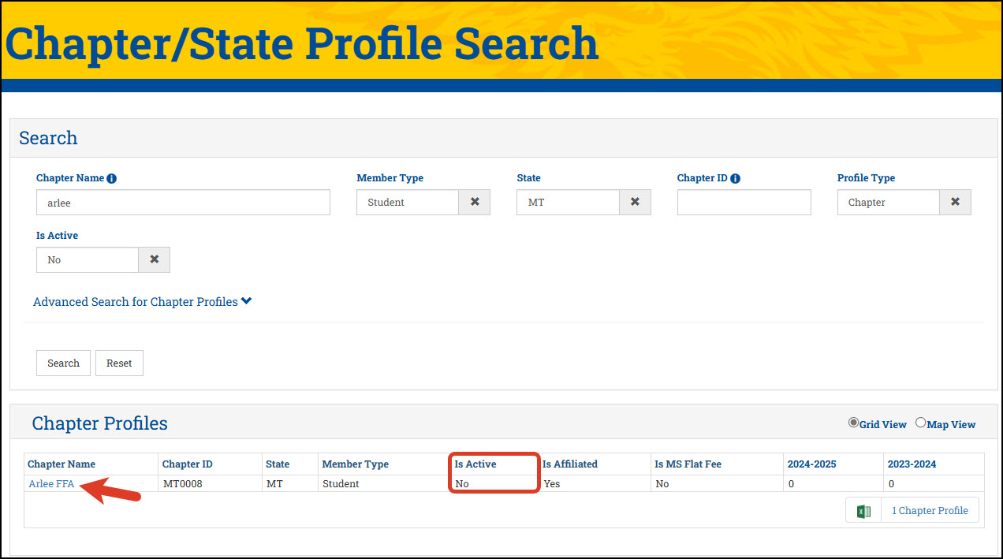Open the Profile Type dropdown
This screenshot has height=559, width=1003.
pyautogui.click(x=888, y=202)
